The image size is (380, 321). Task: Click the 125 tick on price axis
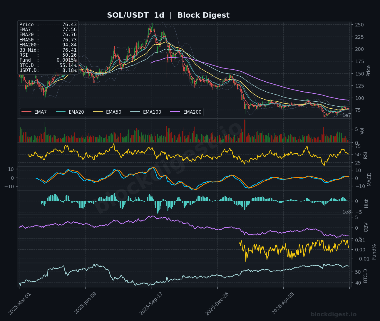[x=359, y=86]
